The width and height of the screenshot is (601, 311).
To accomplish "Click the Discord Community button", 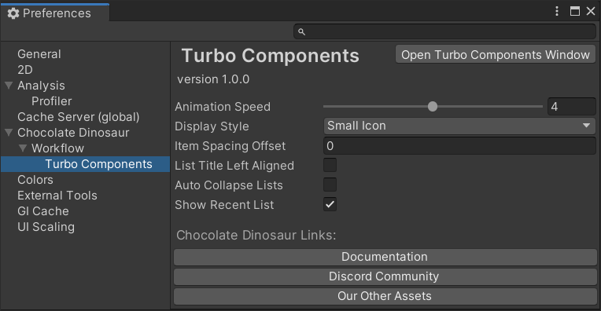I will pos(385,276).
